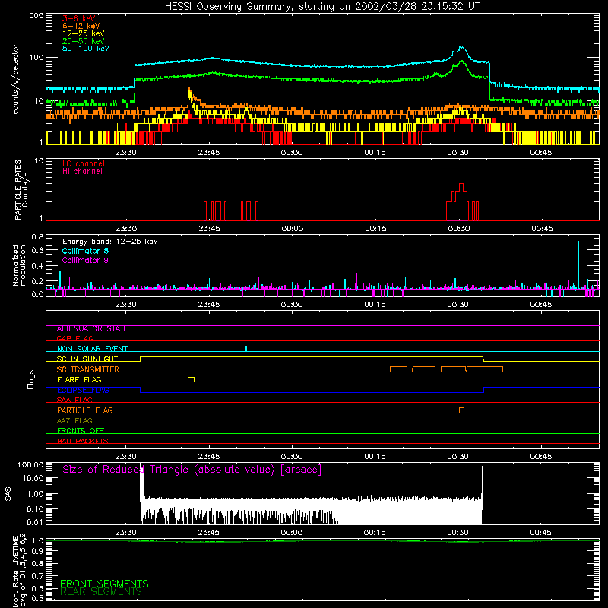Click the counts/s/detector axis label
The image size is (608, 608).
point(15,79)
